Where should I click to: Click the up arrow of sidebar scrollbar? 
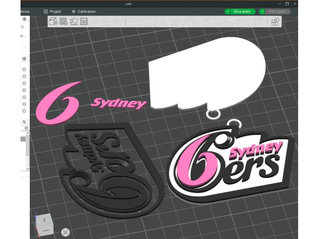(27, 133)
